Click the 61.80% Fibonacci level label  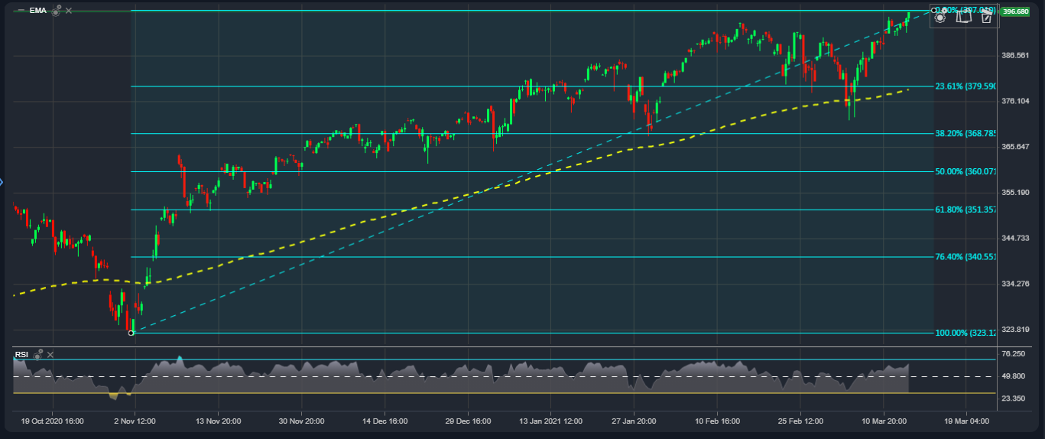(965, 210)
